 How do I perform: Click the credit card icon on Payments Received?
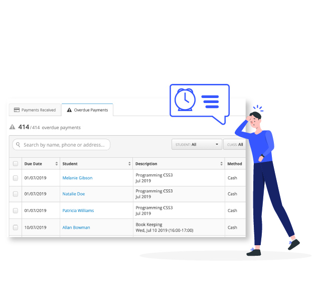[17, 110]
